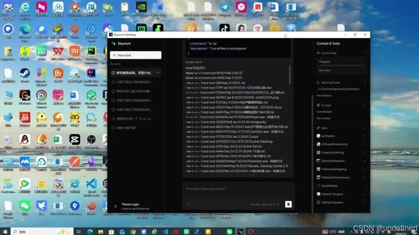Open the three-dots menu on the first recent task
This screenshot has height=235, width=419.
click(158, 73)
